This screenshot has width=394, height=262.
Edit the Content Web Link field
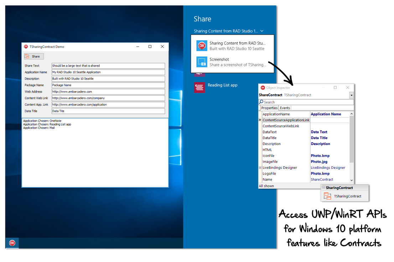coord(108,98)
